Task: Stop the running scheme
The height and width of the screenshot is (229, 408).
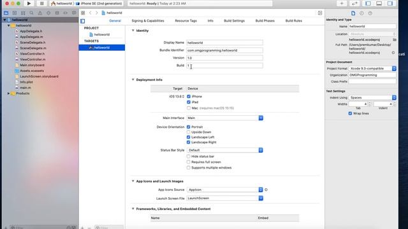Action: (x=41, y=3)
